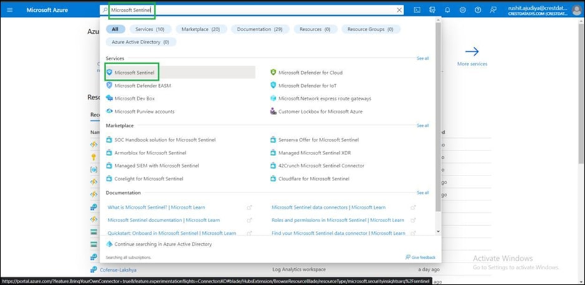Click Microsoft.Network express route gateways icon

[x=273, y=98]
